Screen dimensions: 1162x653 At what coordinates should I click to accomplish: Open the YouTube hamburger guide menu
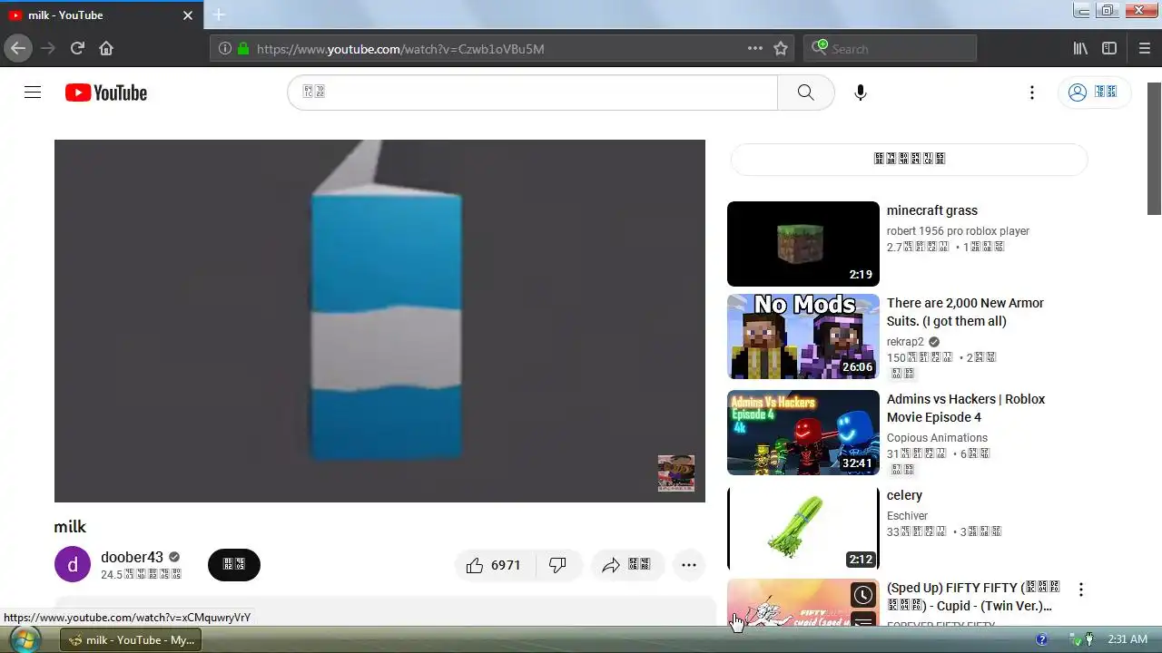33,93
